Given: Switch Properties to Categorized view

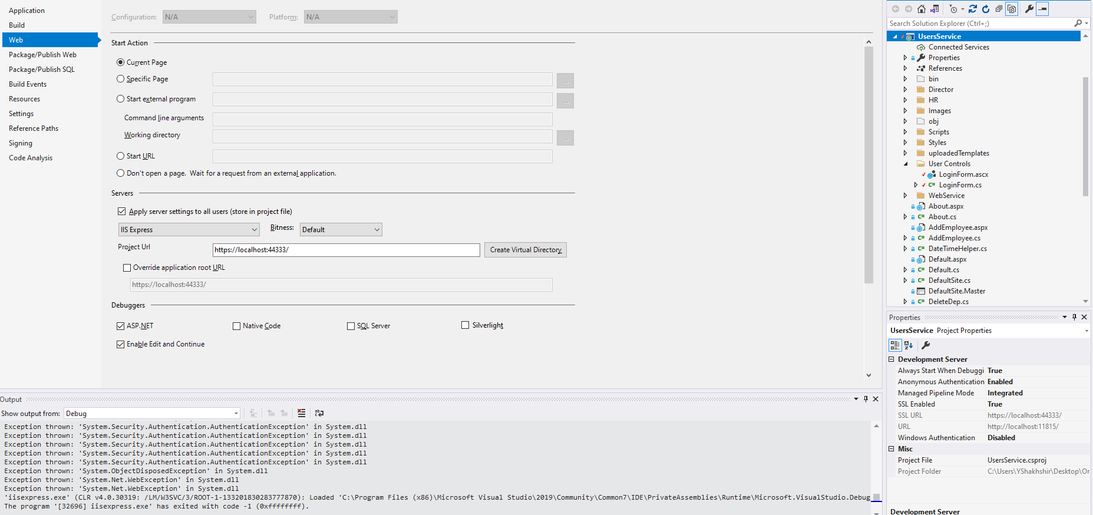Looking at the screenshot, I should [x=895, y=345].
